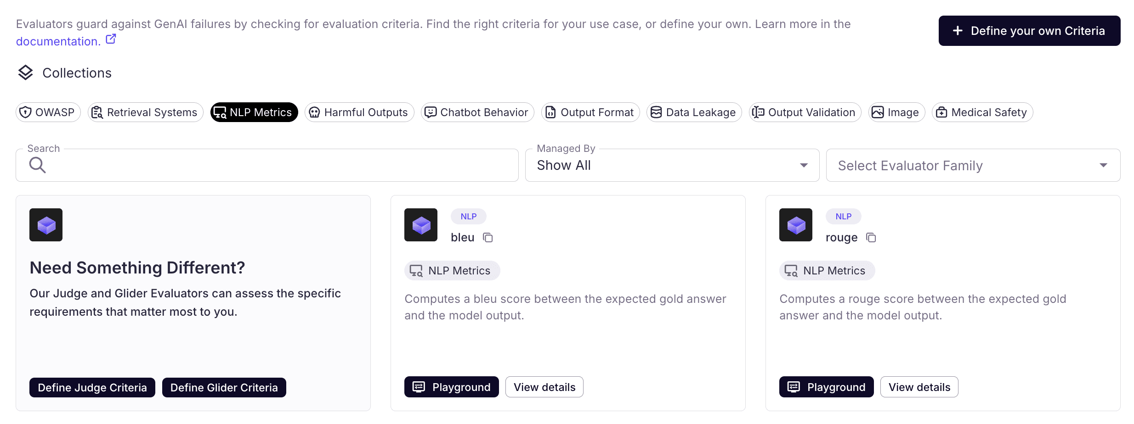Toggle the Medical Safety collection chip
Viewport: 1134px width, 424px height.
982,112
